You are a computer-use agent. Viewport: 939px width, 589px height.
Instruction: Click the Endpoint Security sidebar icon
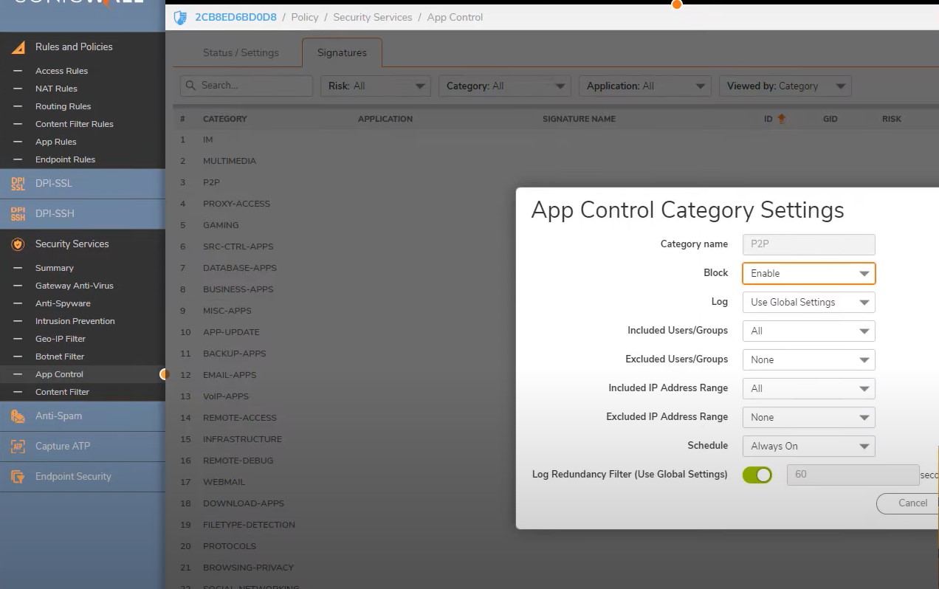pyautogui.click(x=18, y=477)
